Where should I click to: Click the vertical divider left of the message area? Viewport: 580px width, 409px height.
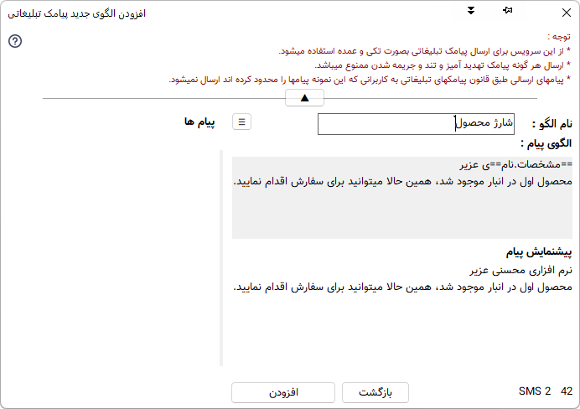click(221, 260)
